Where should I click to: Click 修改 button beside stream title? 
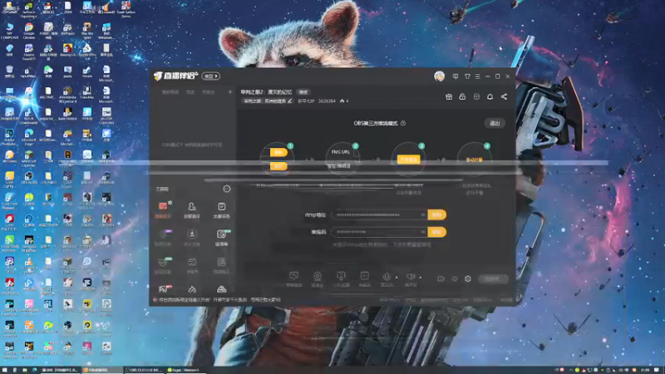coord(303,92)
